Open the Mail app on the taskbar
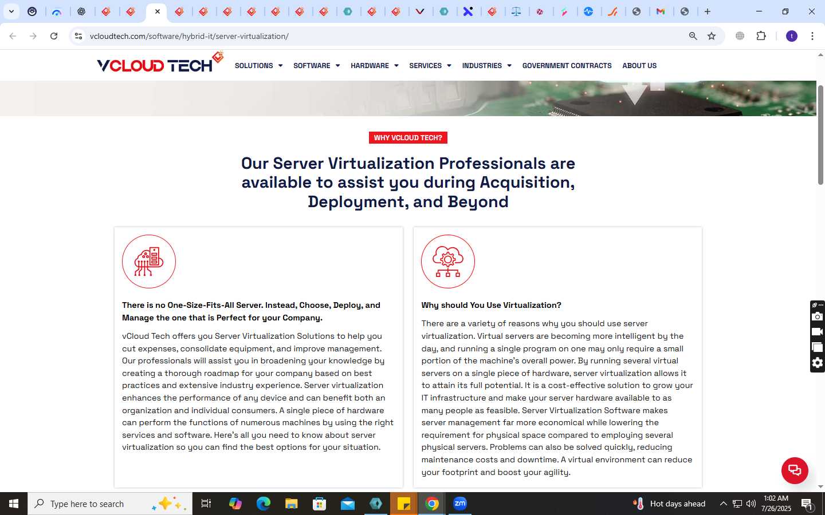This screenshot has width=825, height=515. 347,504
